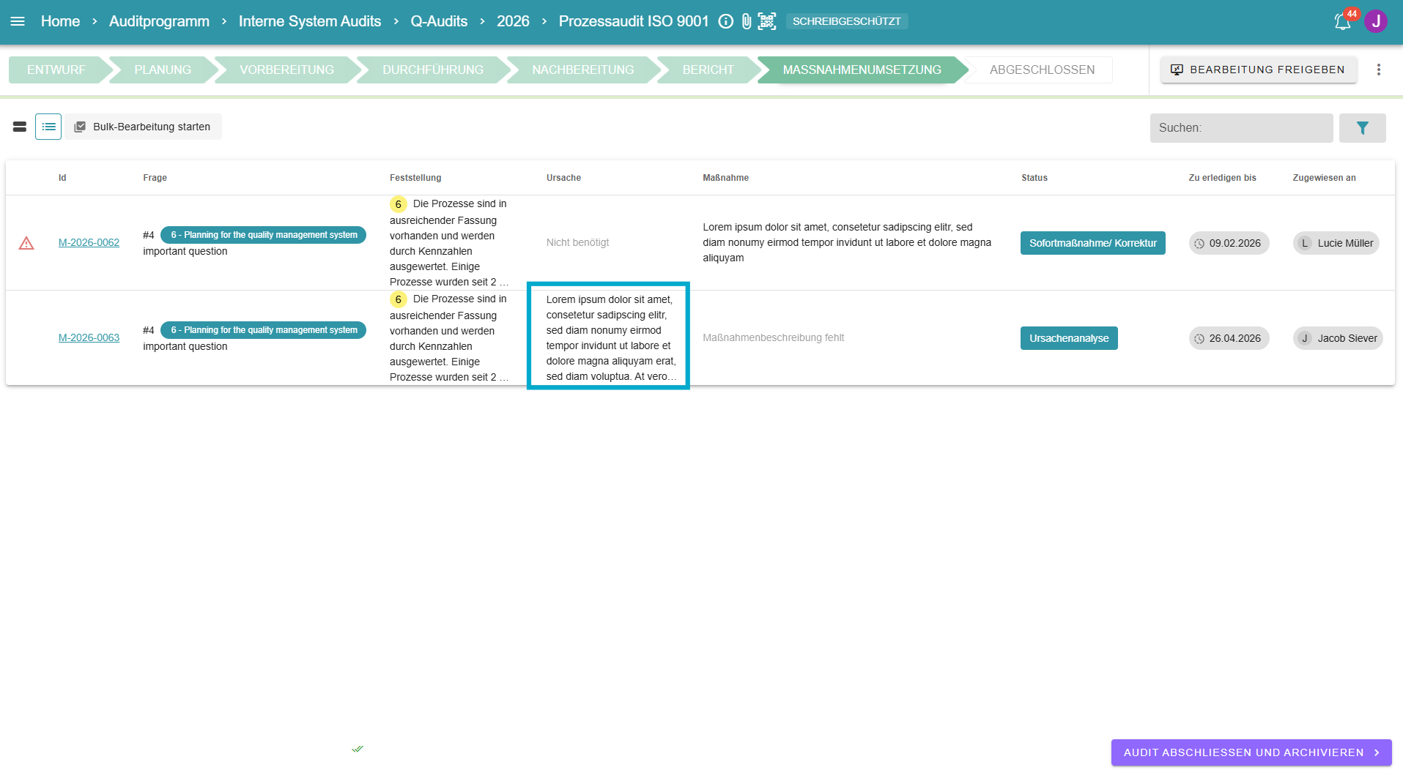Click Audit abschliessen und archivieren button
Screen dimensions: 1403x770
[x=1251, y=752]
